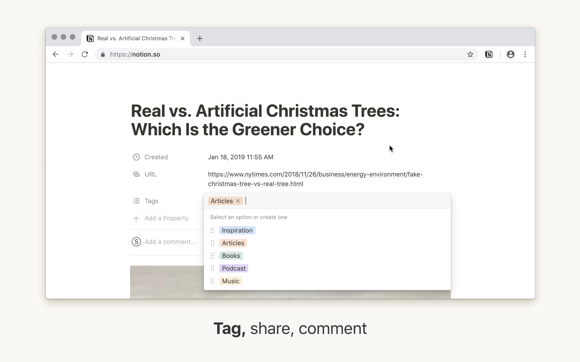This screenshot has width=580, height=362.
Task: Select the Books option from the tag dropdown
Action: 231,256
